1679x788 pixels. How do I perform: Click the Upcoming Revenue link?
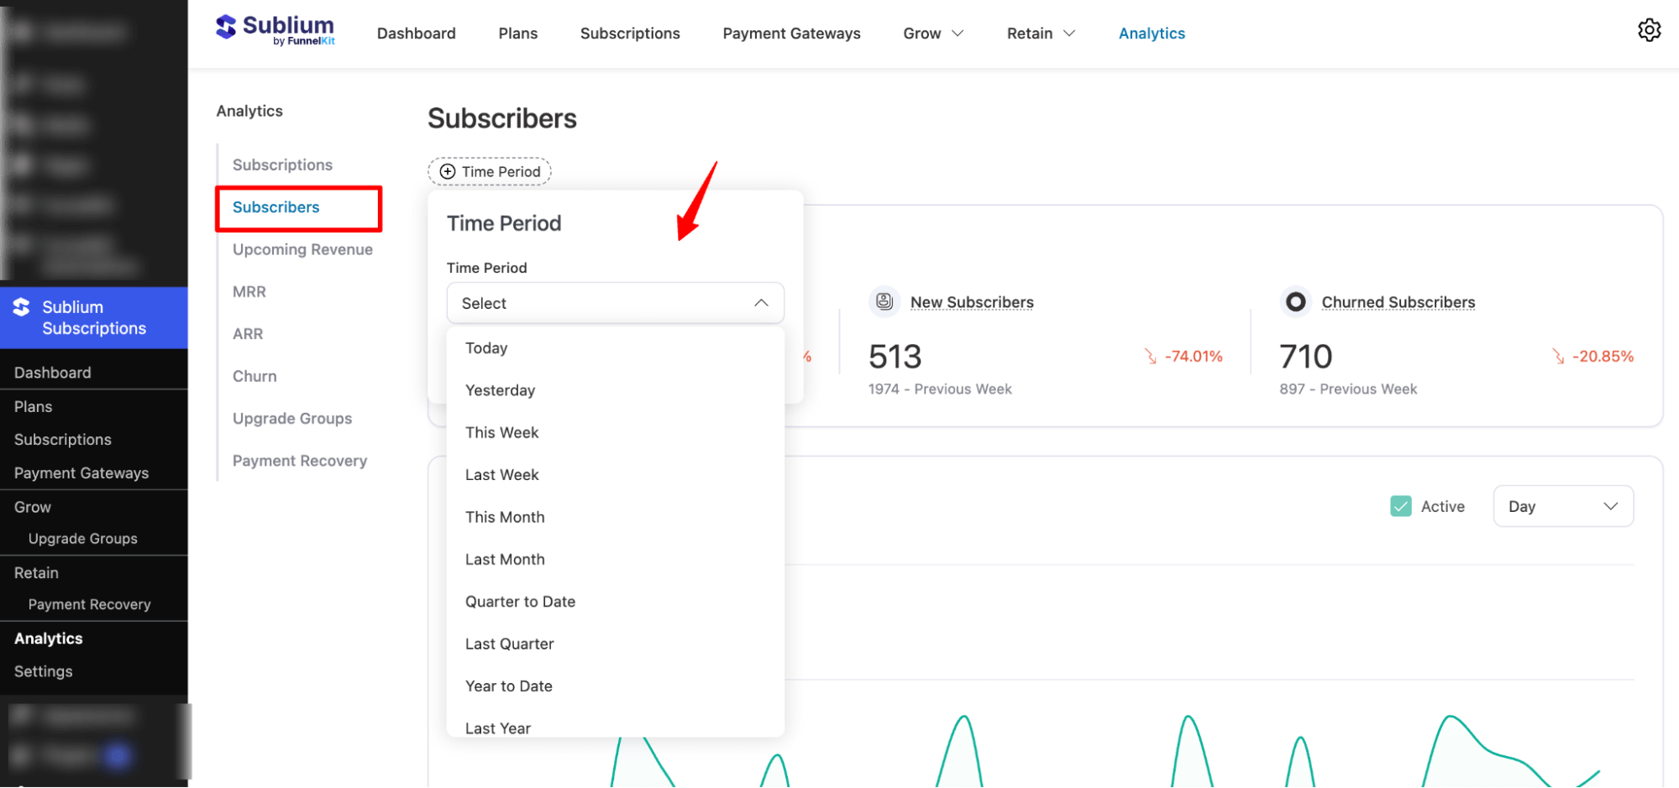click(x=302, y=249)
